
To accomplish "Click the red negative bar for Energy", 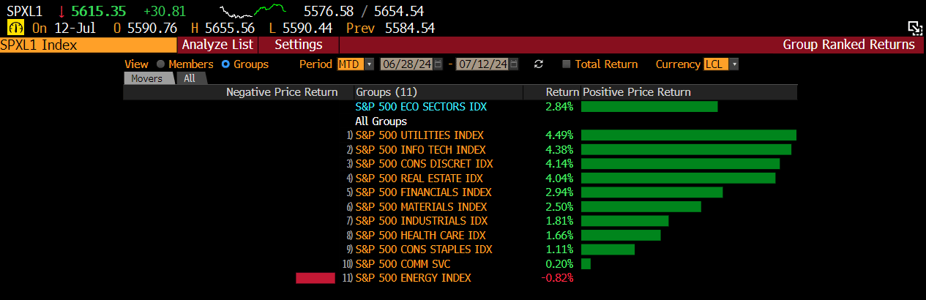I will (315, 278).
